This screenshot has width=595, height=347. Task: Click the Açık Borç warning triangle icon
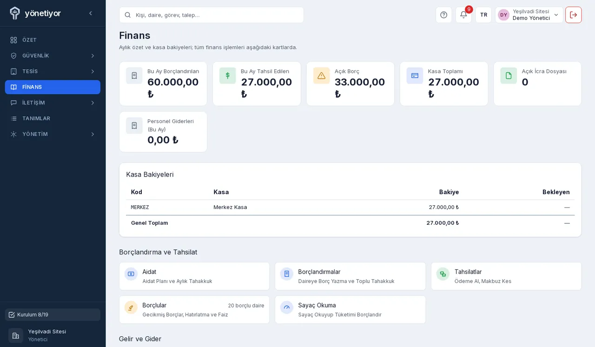click(321, 76)
